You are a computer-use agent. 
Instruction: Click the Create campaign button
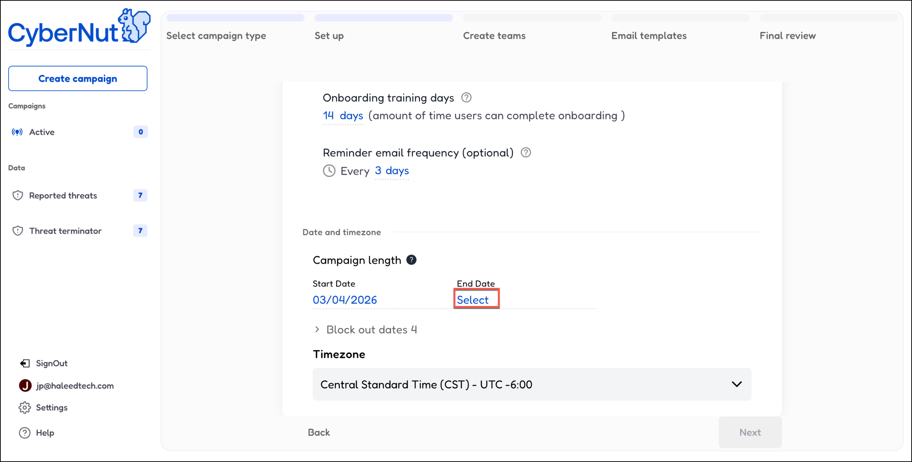78,79
